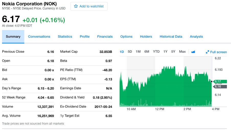
Task: Open the Conversations tab
Action: click(x=39, y=37)
